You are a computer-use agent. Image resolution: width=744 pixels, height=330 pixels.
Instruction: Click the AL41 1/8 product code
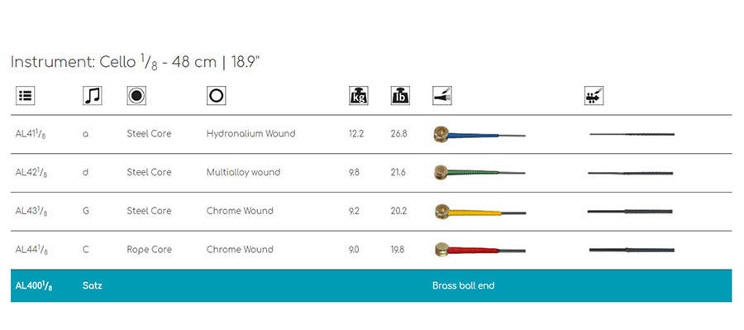click(x=31, y=134)
